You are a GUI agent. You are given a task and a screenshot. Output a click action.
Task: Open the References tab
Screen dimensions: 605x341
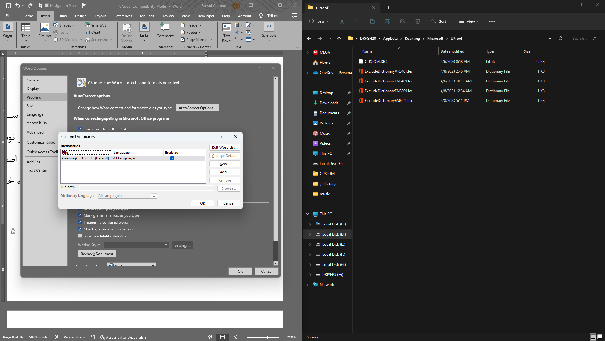tap(123, 16)
